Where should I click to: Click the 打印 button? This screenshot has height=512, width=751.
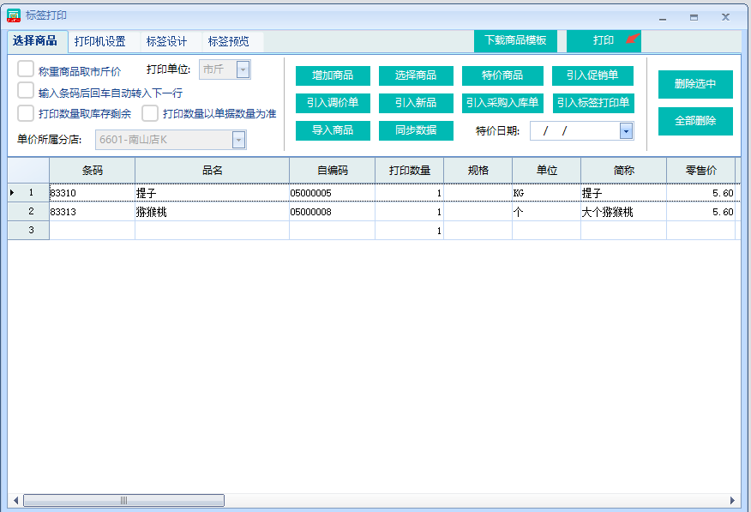604,40
